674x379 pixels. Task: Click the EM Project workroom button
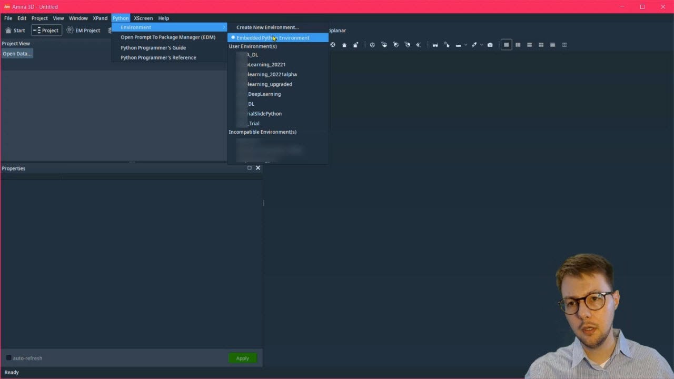(x=83, y=31)
